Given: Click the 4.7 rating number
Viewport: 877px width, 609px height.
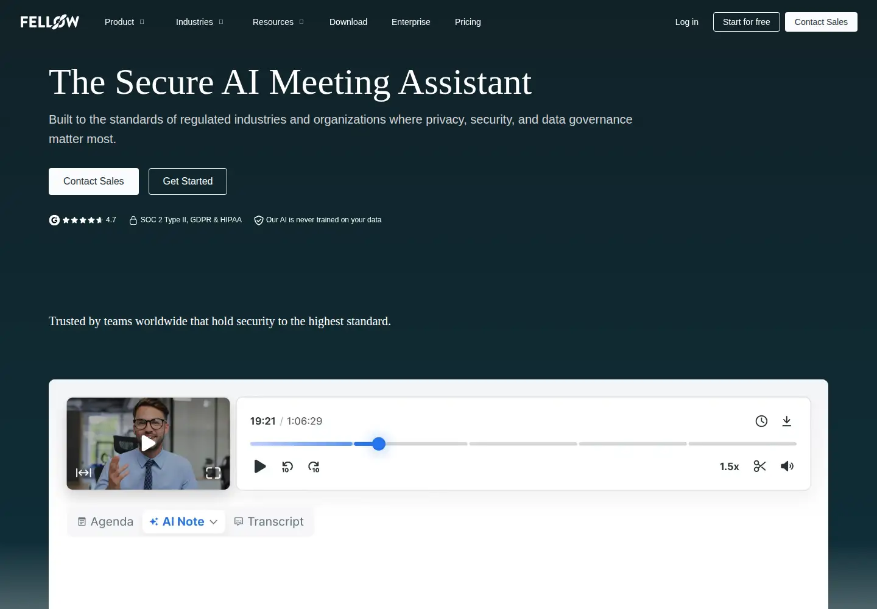Looking at the screenshot, I should 111,220.
